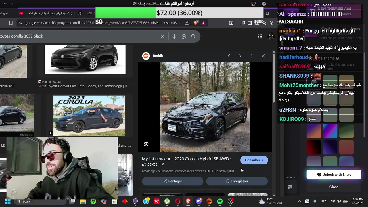Open My 1st new car Corolla Hybrid title
368x207 pixels.
point(186,162)
